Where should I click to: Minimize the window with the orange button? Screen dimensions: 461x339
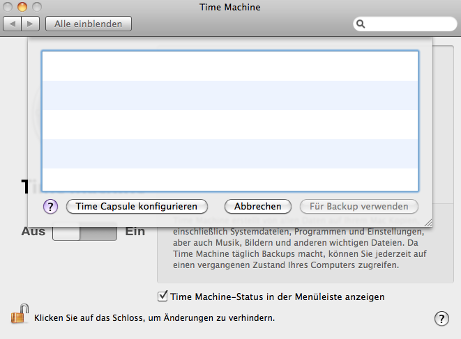[x=22, y=7]
